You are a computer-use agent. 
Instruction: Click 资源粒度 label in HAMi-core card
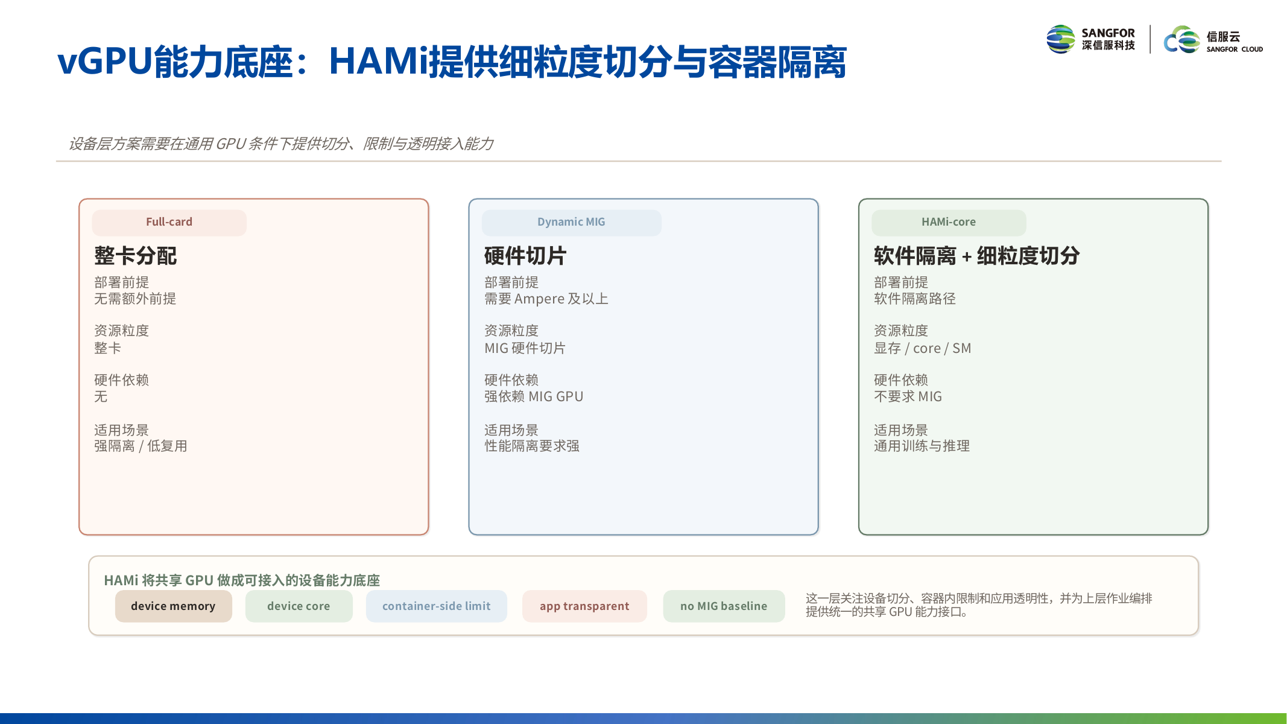[x=901, y=331]
